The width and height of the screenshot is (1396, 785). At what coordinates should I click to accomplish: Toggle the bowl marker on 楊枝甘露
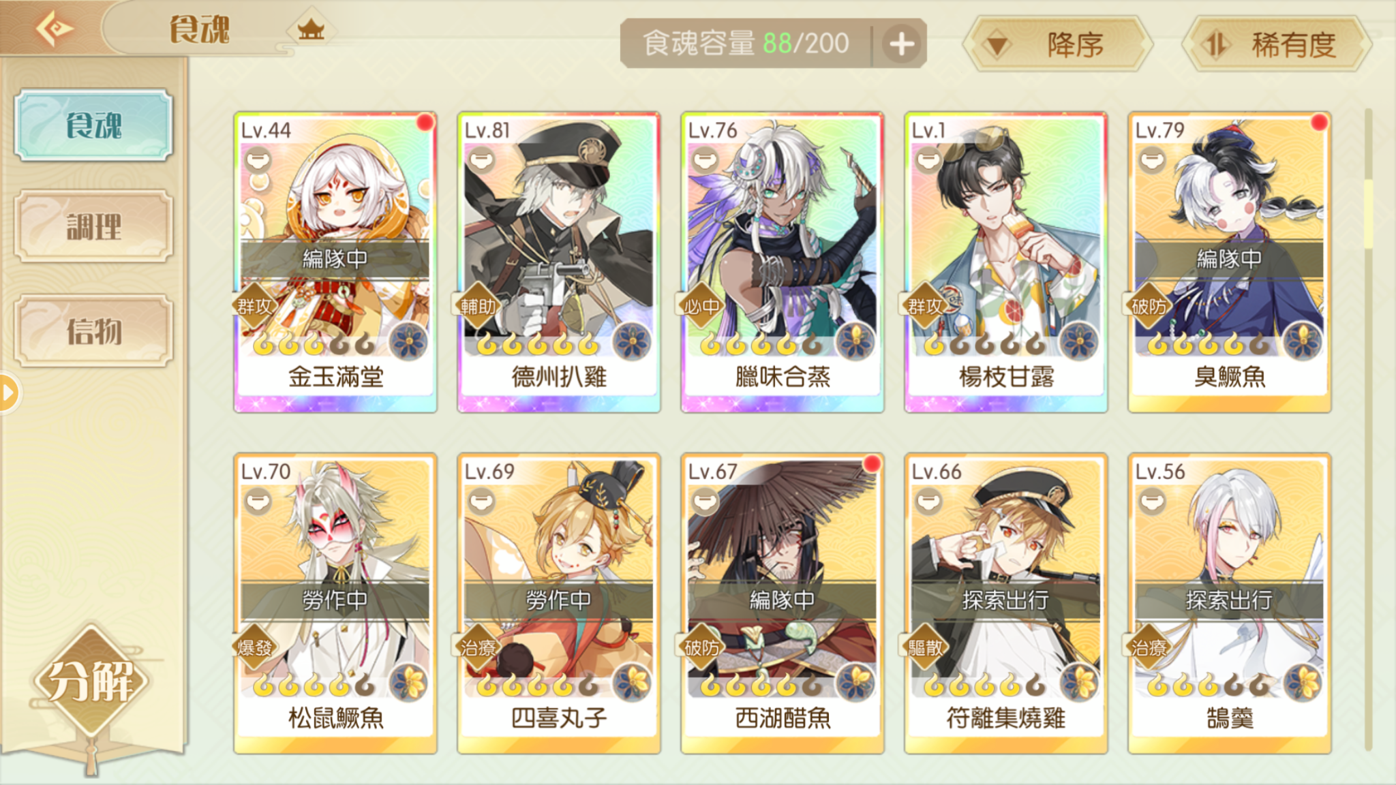click(x=928, y=161)
